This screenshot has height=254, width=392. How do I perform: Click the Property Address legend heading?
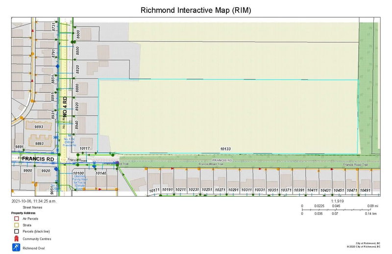point(23,213)
